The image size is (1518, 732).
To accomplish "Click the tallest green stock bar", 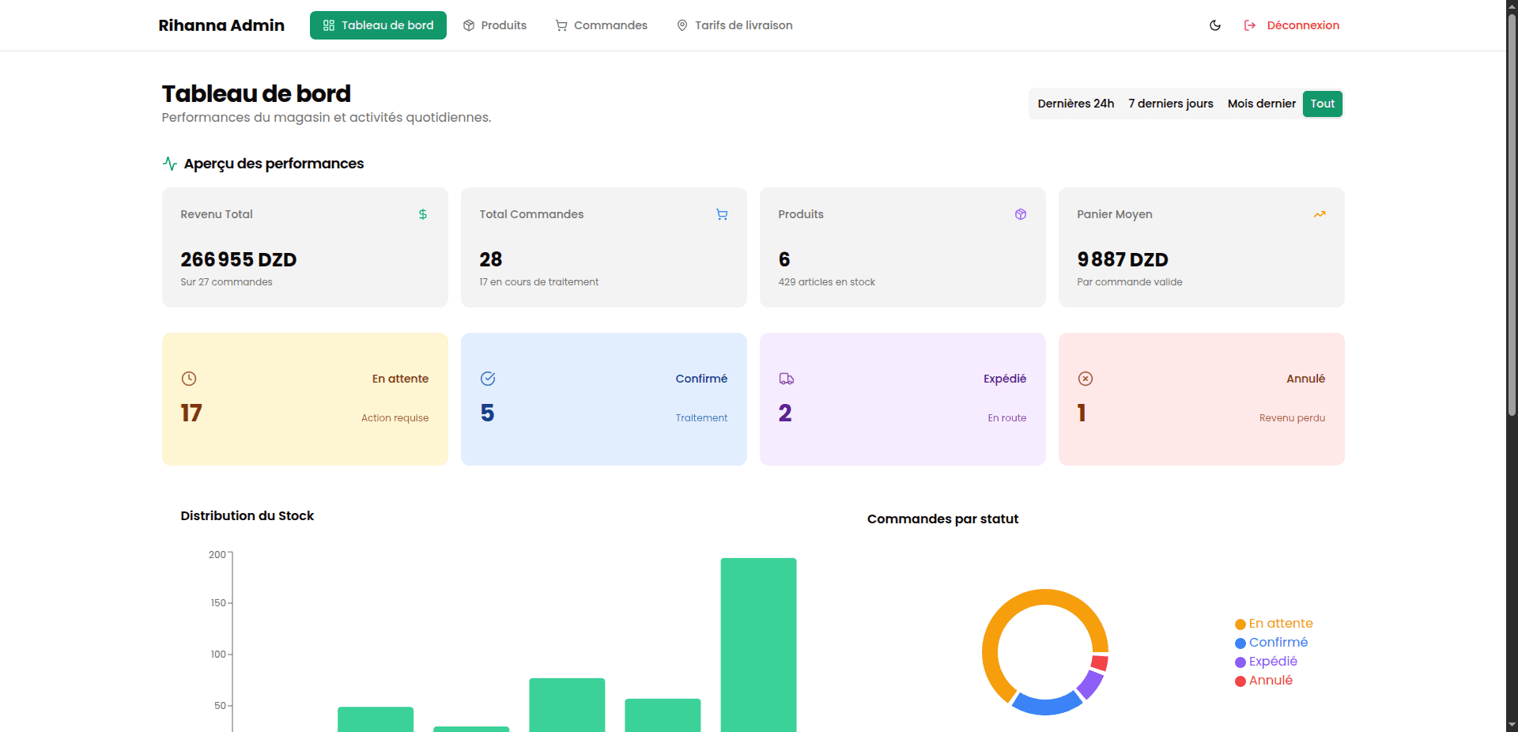I will (x=758, y=644).
